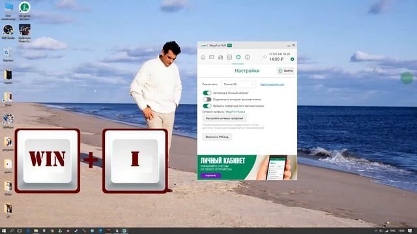
Task: Open the This PC desktop icon
Action: pyautogui.click(x=8, y=11)
